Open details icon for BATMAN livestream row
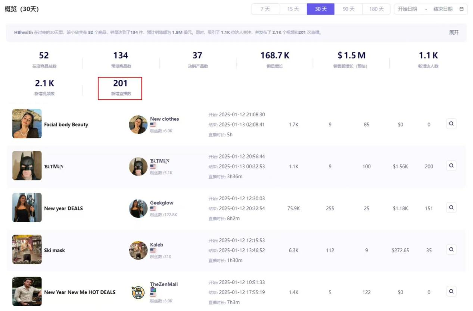Image resolution: width=473 pixels, height=311 pixels. coord(451,166)
